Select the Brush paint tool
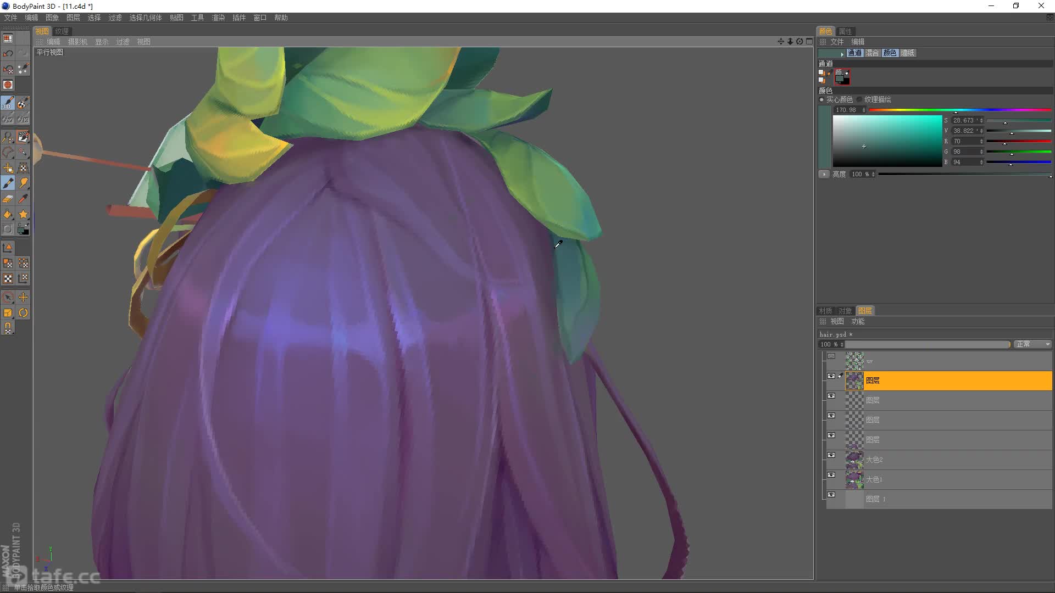Viewport: 1055px width, 593px height. [8, 183]
